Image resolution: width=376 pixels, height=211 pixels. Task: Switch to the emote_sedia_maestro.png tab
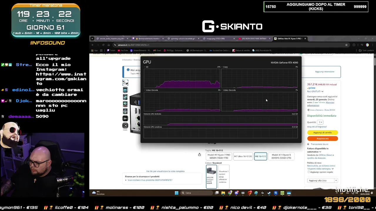(x=112, y=38)
